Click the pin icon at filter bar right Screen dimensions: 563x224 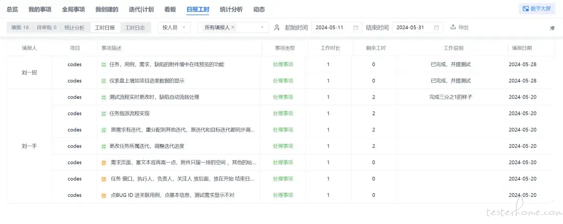point(552,28)
